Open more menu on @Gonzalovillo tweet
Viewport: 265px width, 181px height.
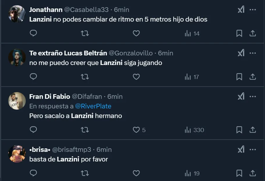(x=253, y=53)
